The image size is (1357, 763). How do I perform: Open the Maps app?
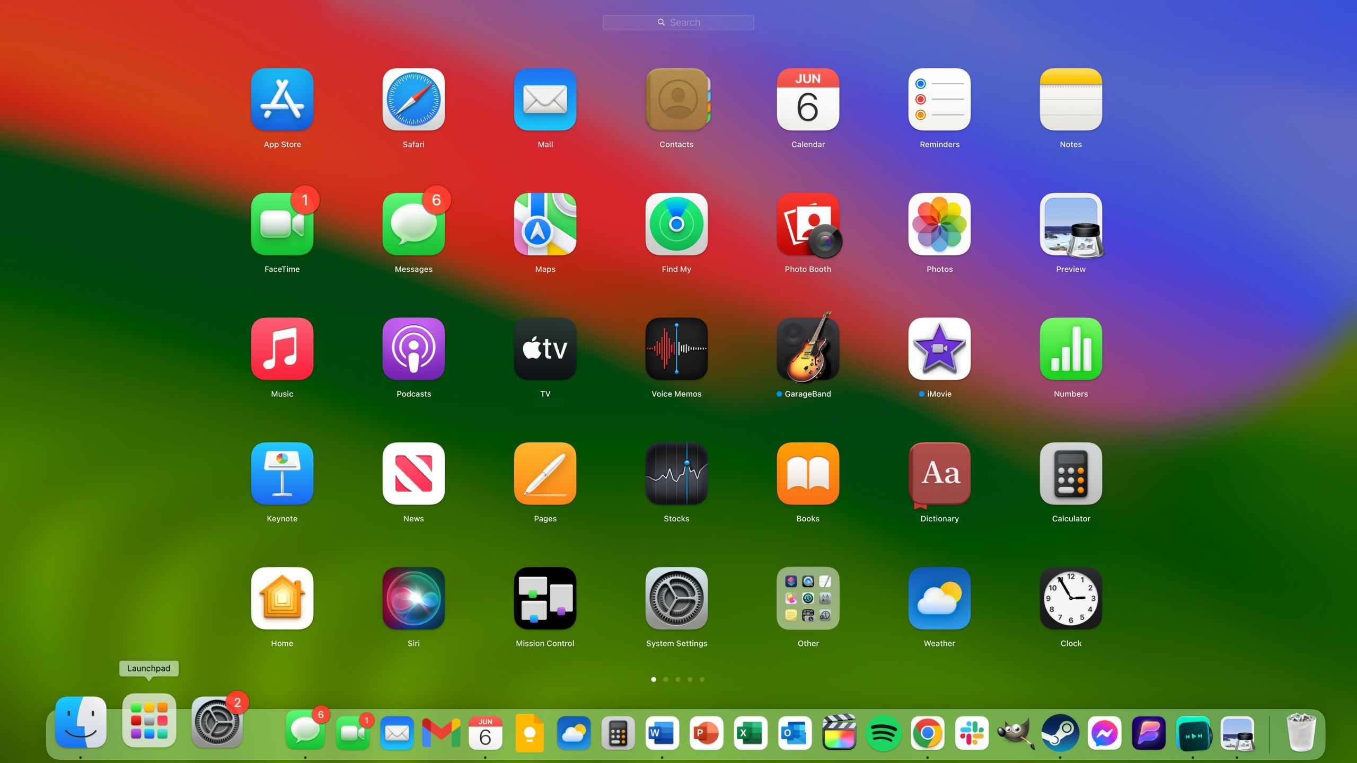coord(545,224)
